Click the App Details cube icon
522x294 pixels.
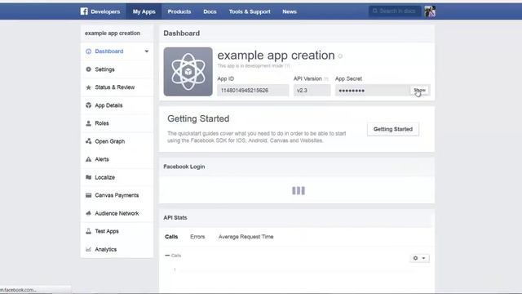(x=88, y=105)
